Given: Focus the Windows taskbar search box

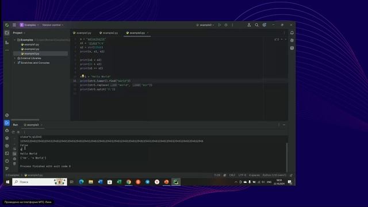Looking at the screenshot, I should tap(40, 182).
